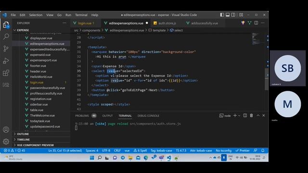Click the taskbar search icon
The width and height of the screenshot is (308, 173).
click(100, 158)
